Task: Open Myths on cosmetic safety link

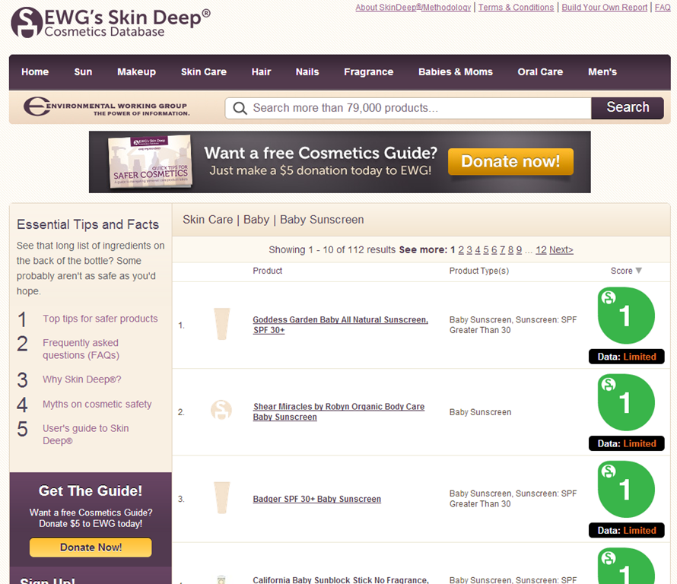Action: click(97, 404)
